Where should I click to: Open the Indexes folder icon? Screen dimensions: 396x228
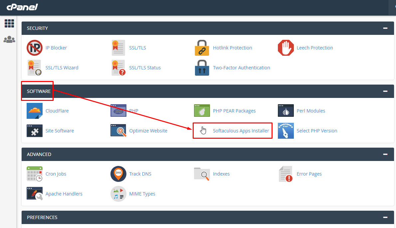[202, 174]
